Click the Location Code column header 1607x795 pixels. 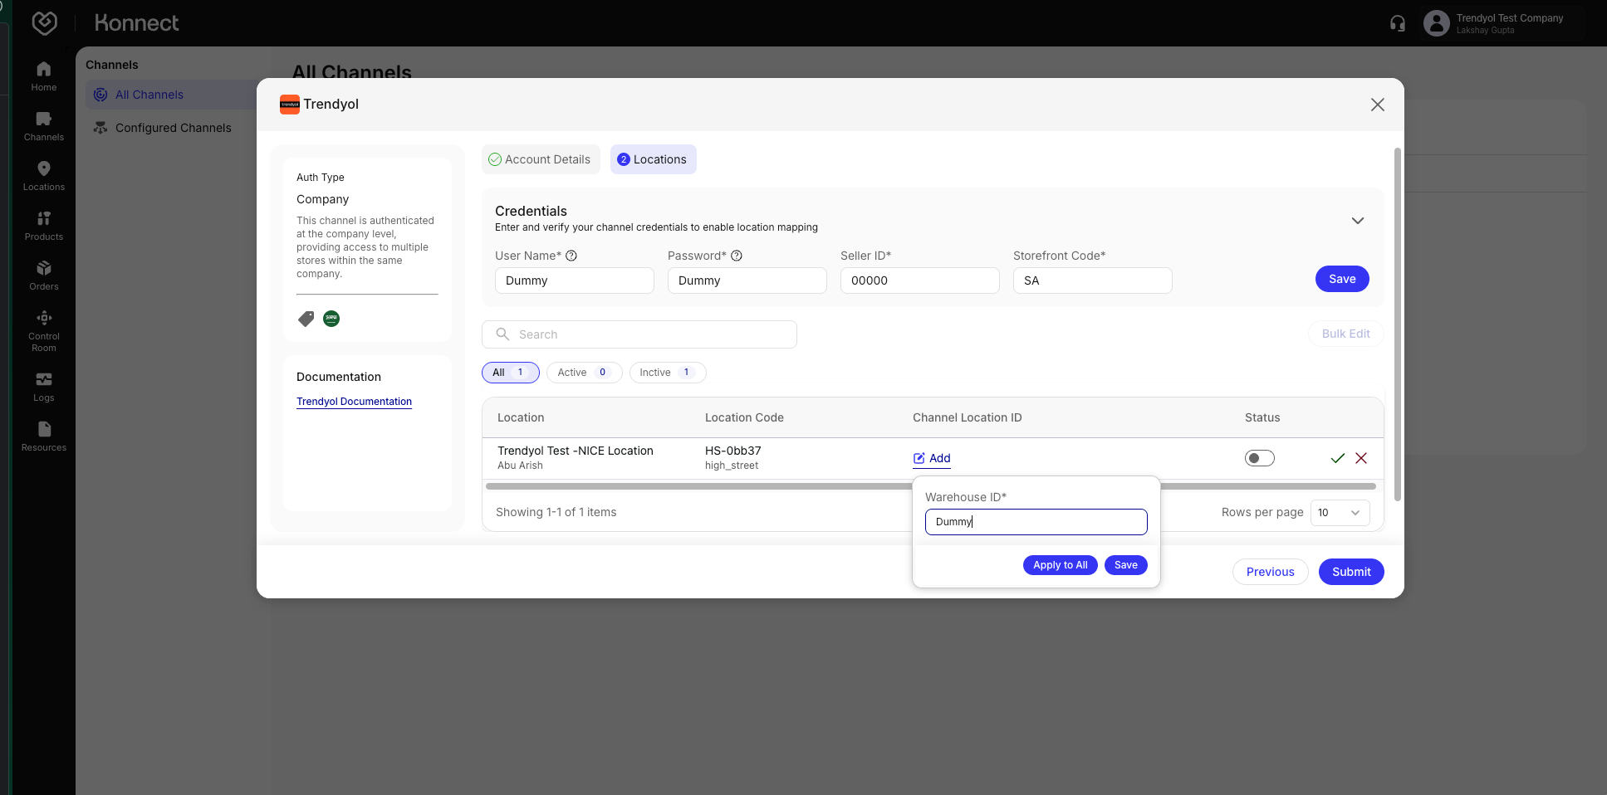(744, 417)
